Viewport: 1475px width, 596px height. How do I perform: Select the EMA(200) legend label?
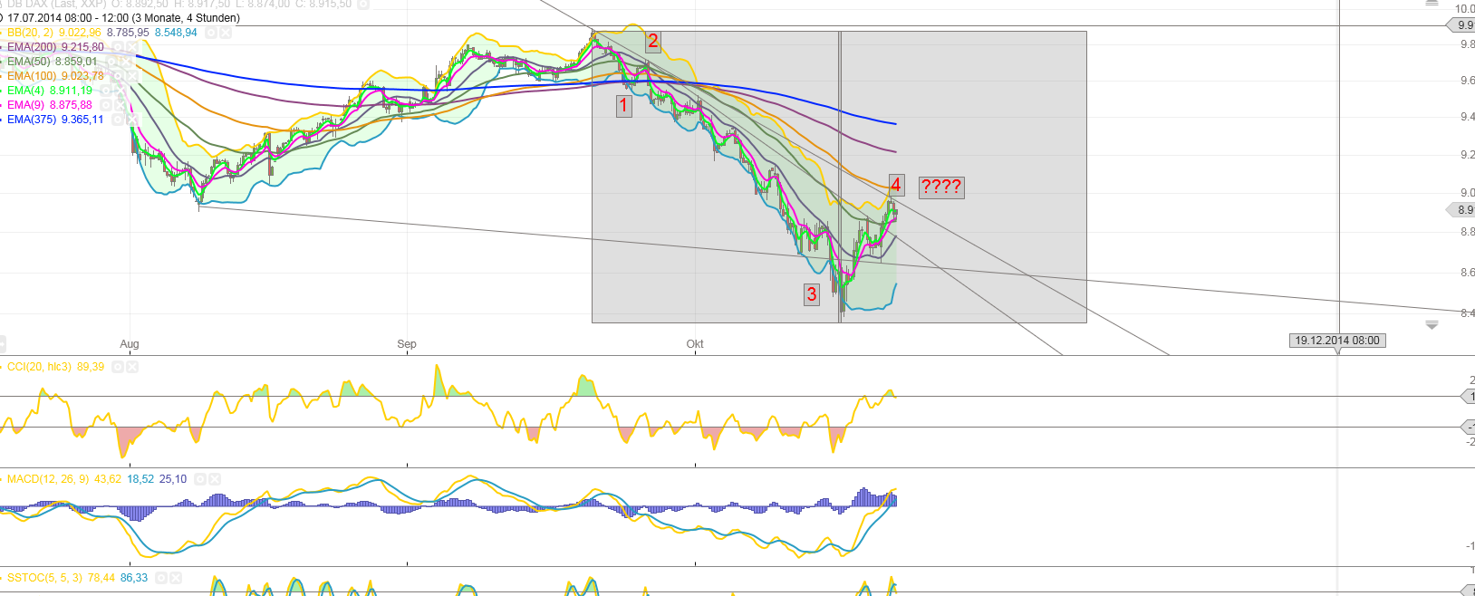click(x=32, y=47)
